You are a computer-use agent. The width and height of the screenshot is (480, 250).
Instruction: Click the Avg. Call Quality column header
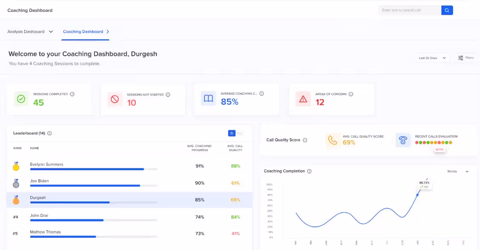pos(235,148)
